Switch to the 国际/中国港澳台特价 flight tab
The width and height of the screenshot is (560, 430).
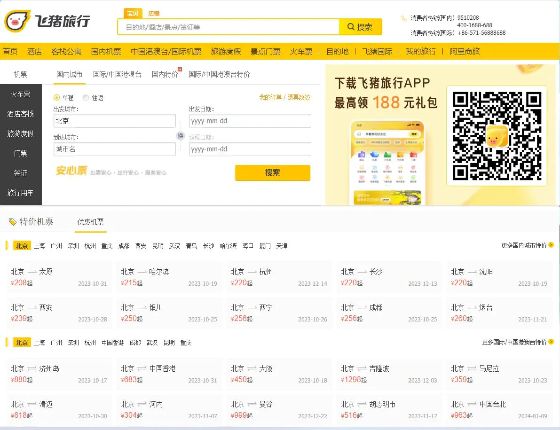pos(219,74)
